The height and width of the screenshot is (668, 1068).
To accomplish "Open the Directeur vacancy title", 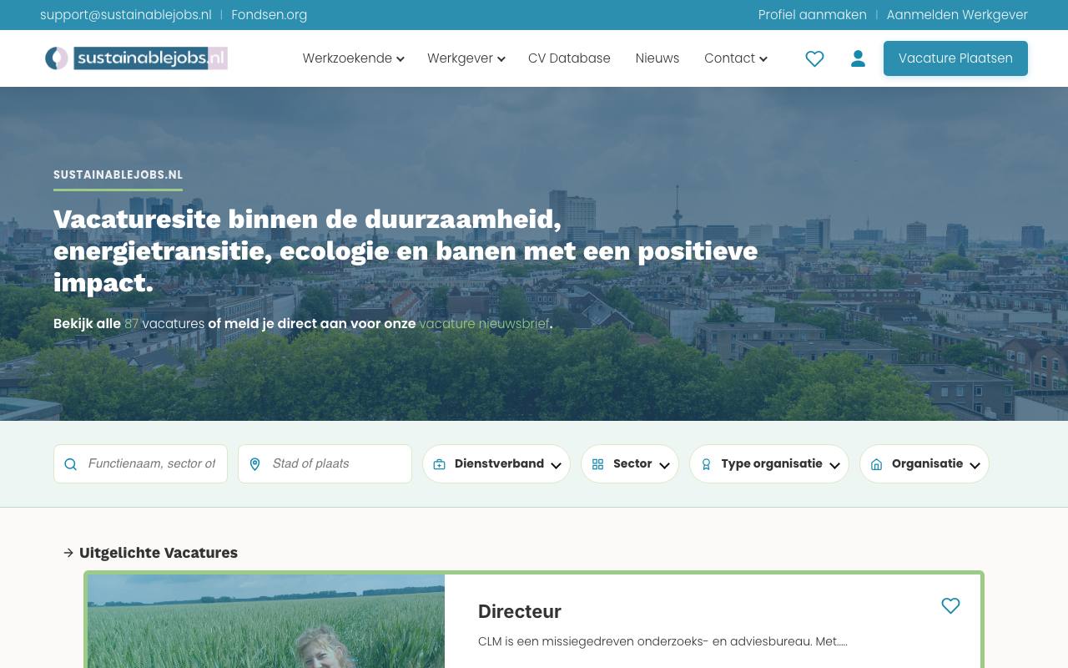I will [520, 611].
